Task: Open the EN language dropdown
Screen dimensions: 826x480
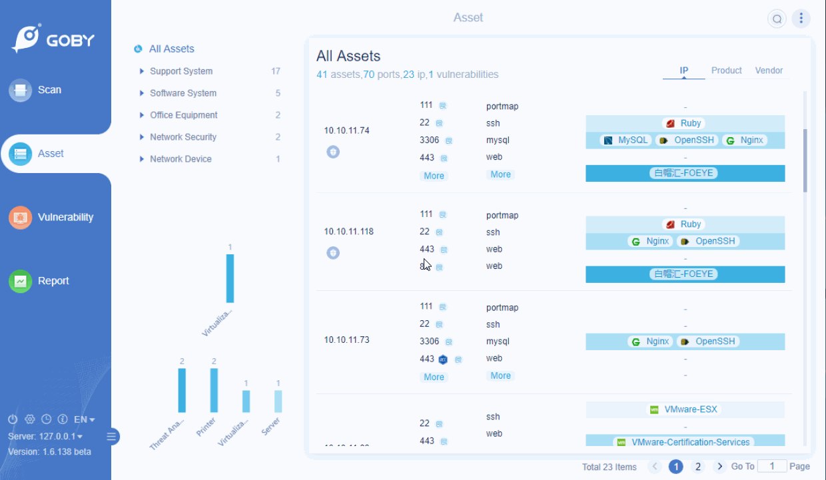Action: point(85,419)
